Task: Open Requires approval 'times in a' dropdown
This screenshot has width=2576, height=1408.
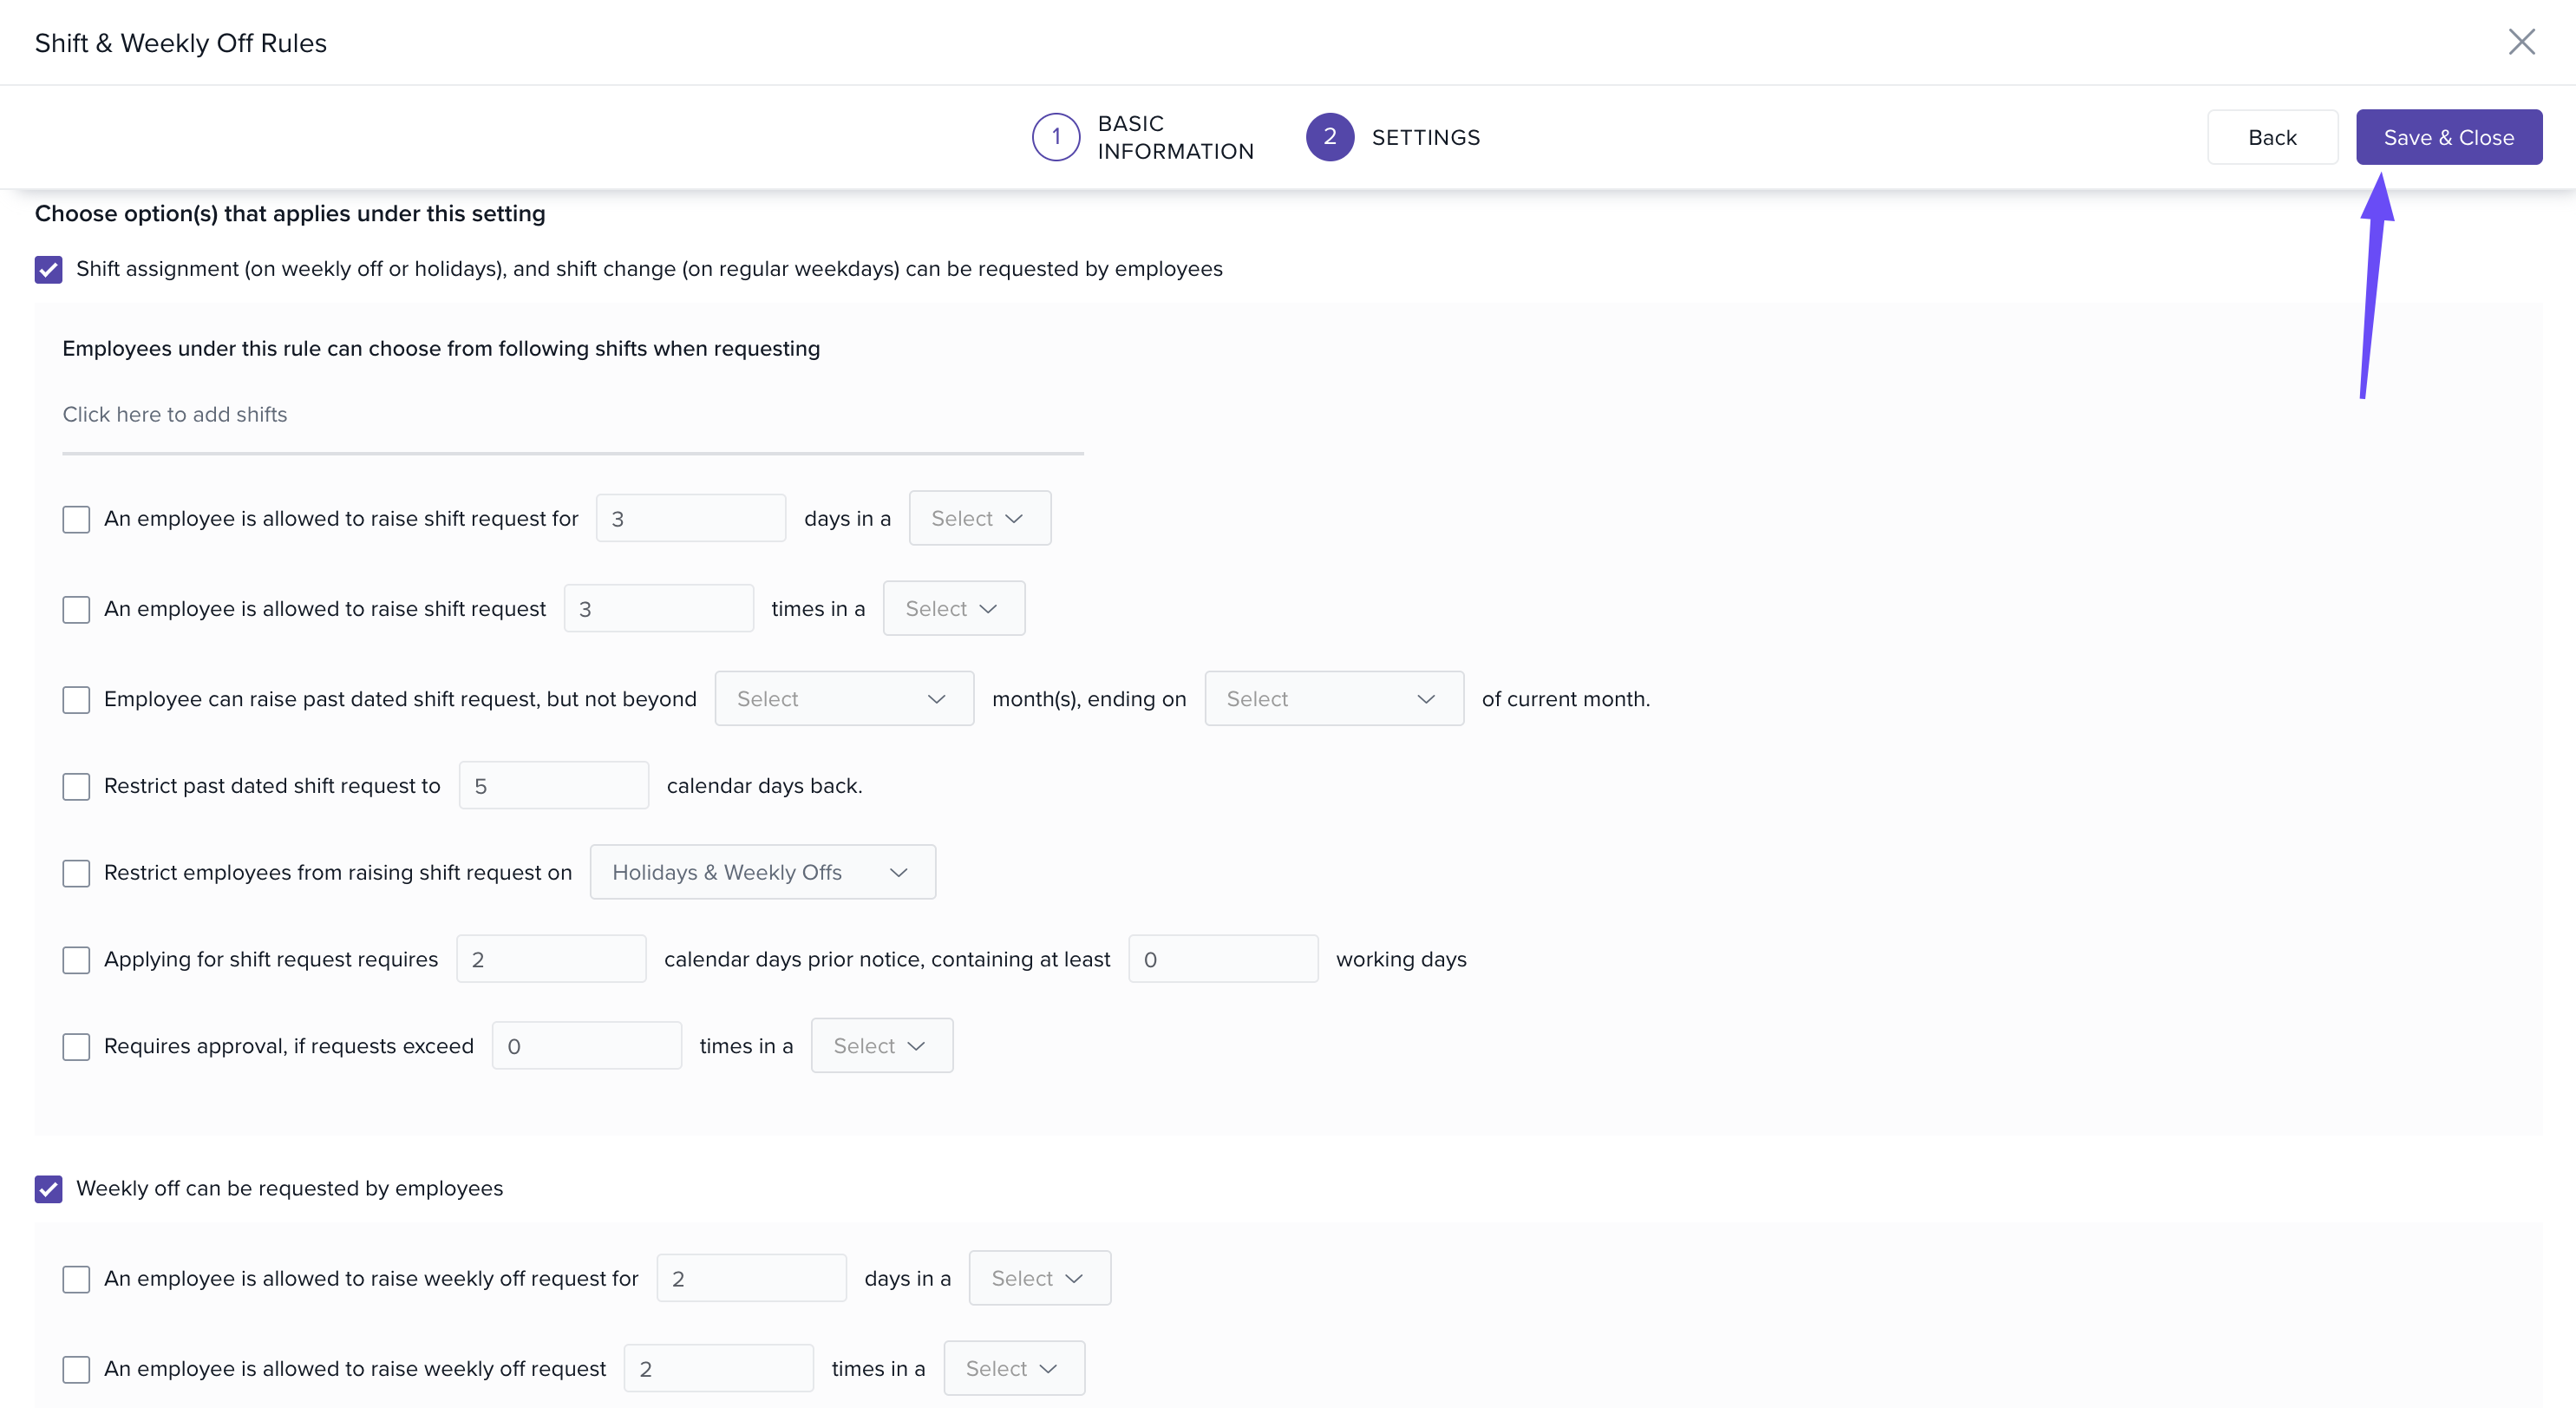Action: 881,1046
